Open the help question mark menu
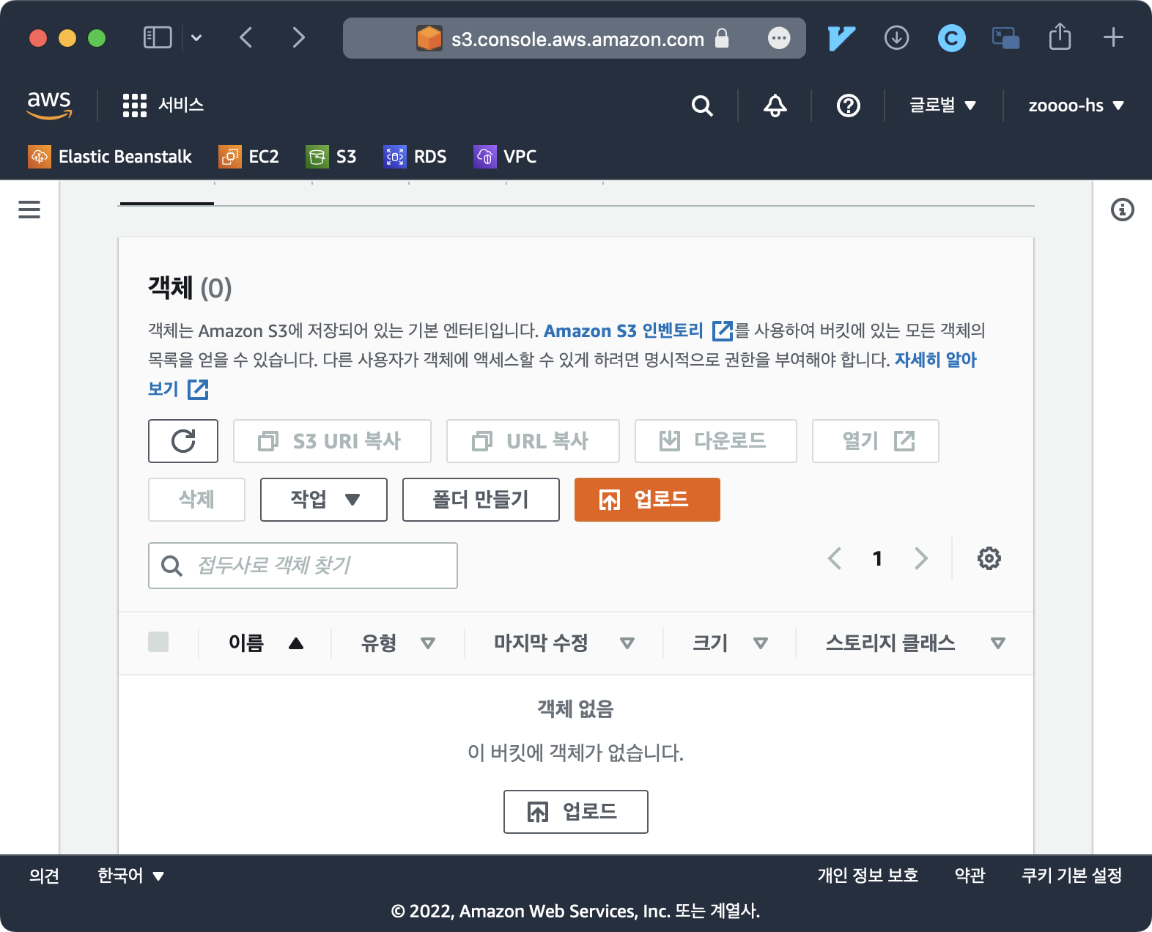This screenshot has height=932, width=1152. click(848, 106)
